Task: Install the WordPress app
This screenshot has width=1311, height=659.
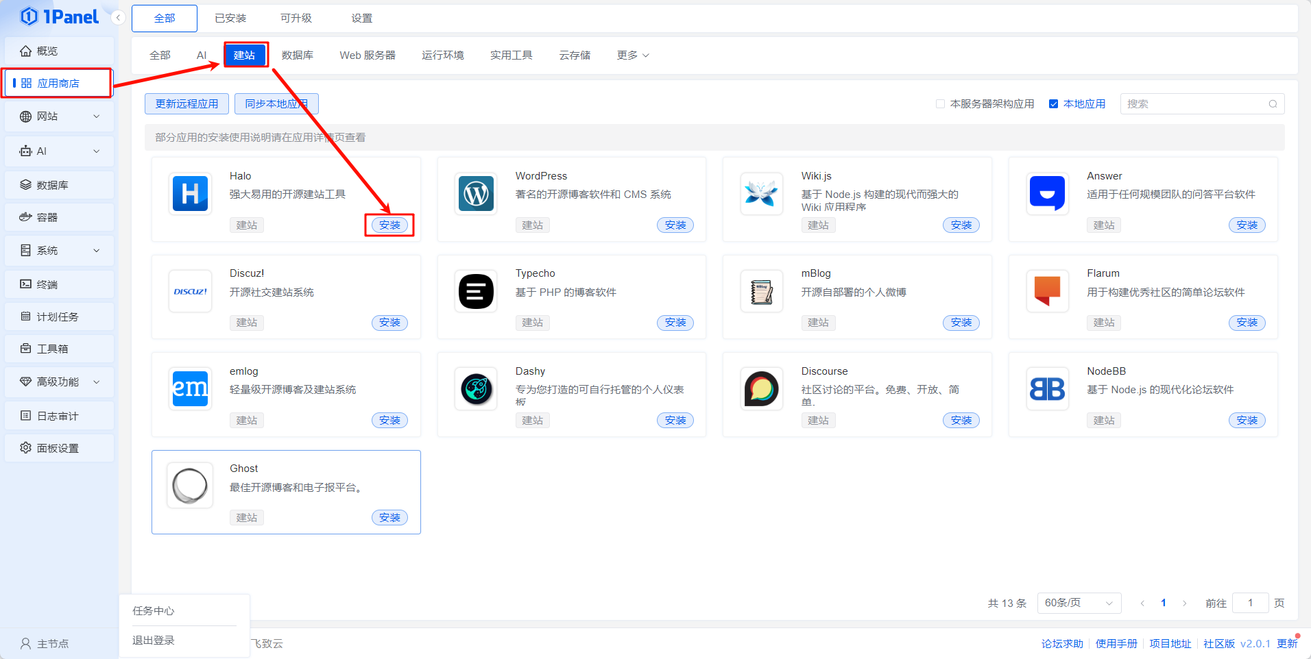Action: tap(675, 225)
